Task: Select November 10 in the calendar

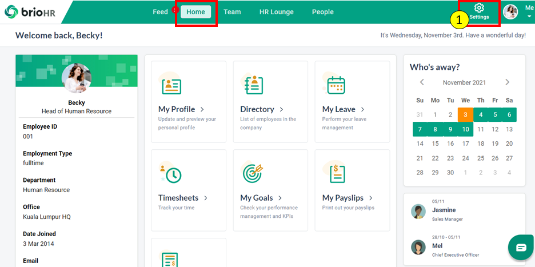Action: (x=466, y=129)
